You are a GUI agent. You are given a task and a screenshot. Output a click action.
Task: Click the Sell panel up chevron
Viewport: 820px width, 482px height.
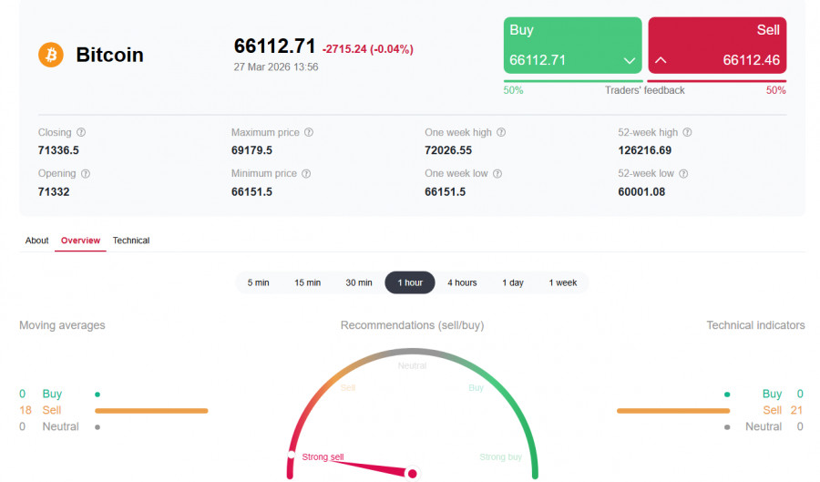[x=661, y=61]
